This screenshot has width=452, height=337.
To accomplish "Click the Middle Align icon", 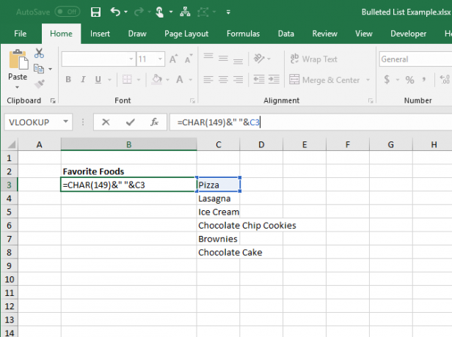I will [x=223, y=59].
